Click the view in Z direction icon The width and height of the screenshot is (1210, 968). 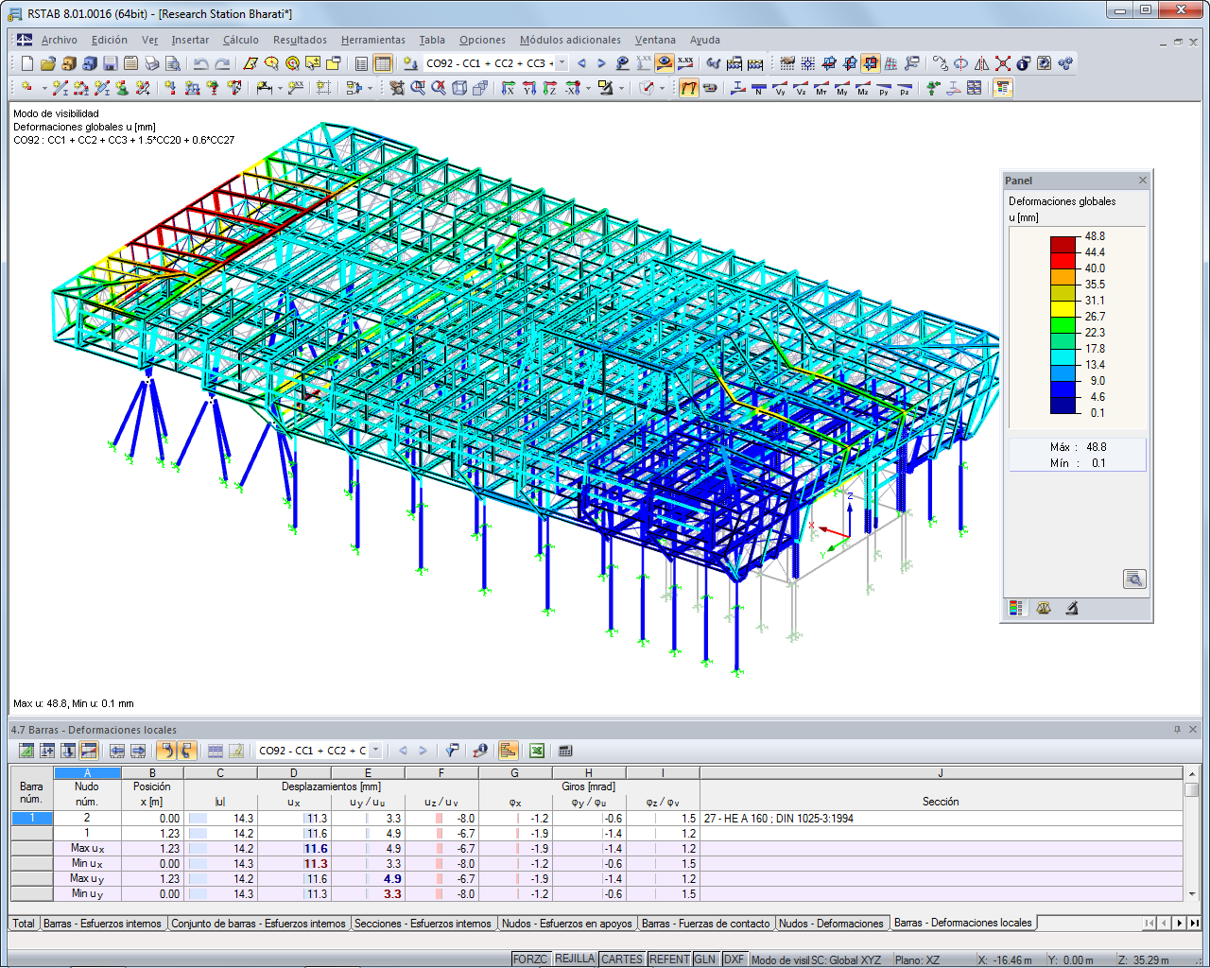pyautogui.click(x=550, y=88)
